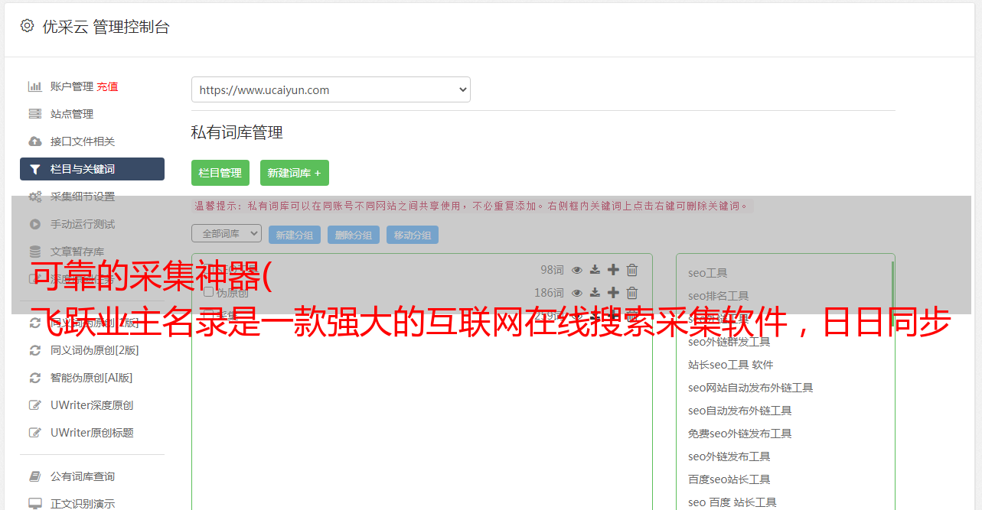Select keyword 站长seo工具 软件
The width and height of the screenshot is (982, 510).
click(x=731, y=365)
